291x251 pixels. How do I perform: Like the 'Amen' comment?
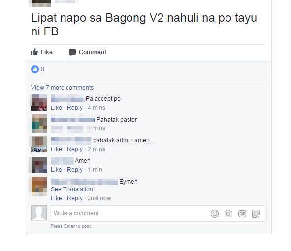(56, 170)
